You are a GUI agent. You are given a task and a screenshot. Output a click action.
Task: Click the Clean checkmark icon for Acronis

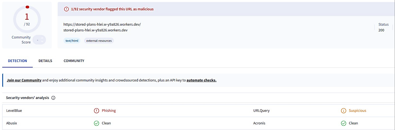click(x=343, y=123)
